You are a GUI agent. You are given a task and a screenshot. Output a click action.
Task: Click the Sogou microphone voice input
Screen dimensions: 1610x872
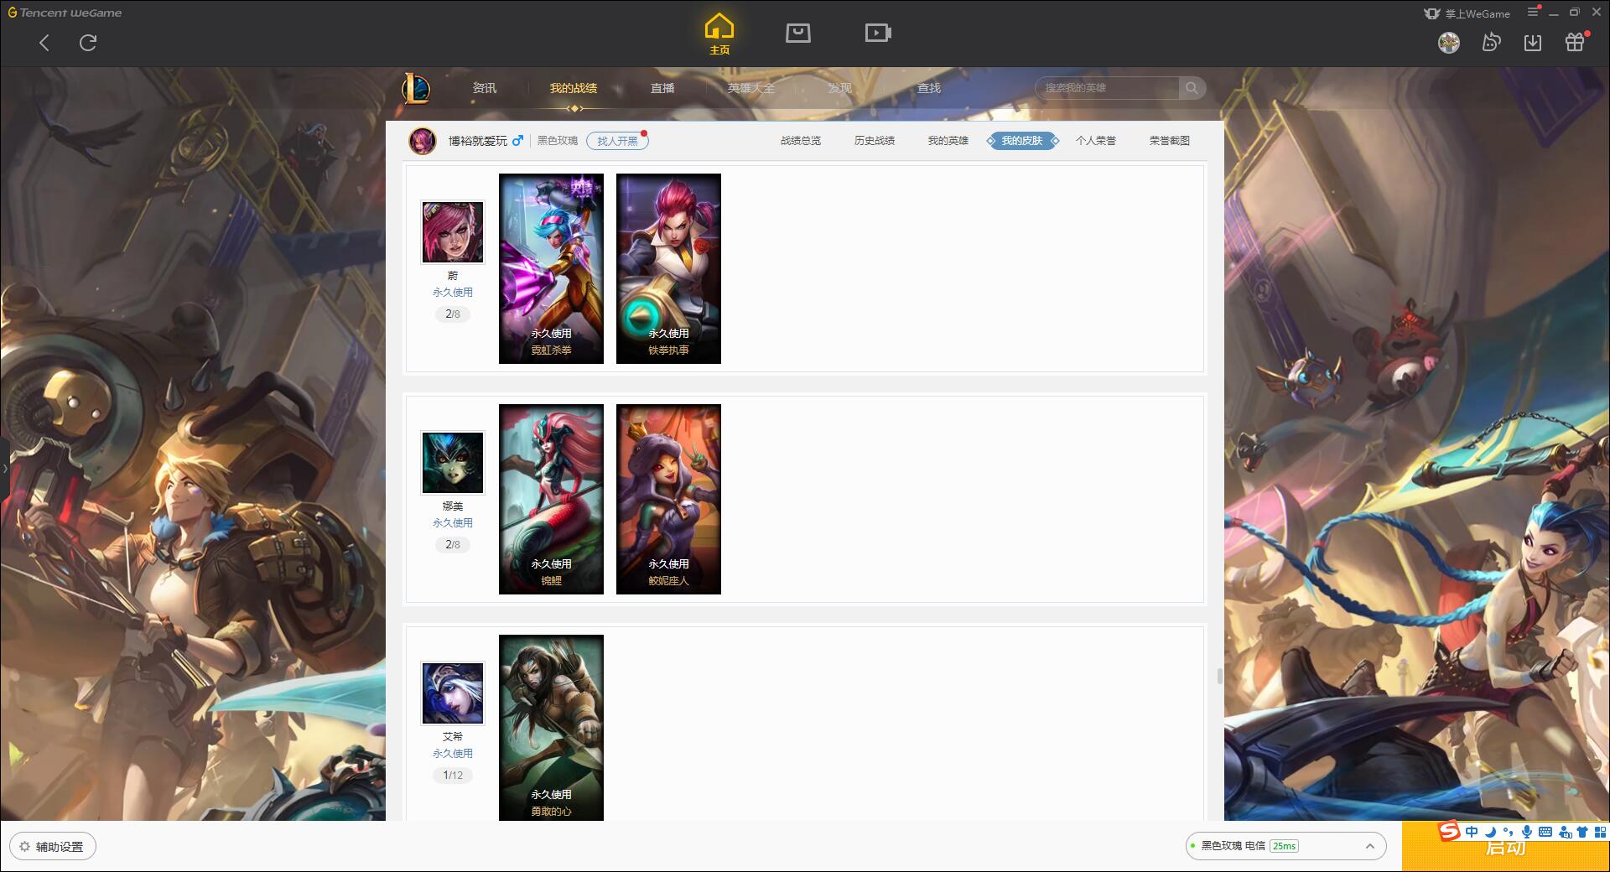[1527, 832]
